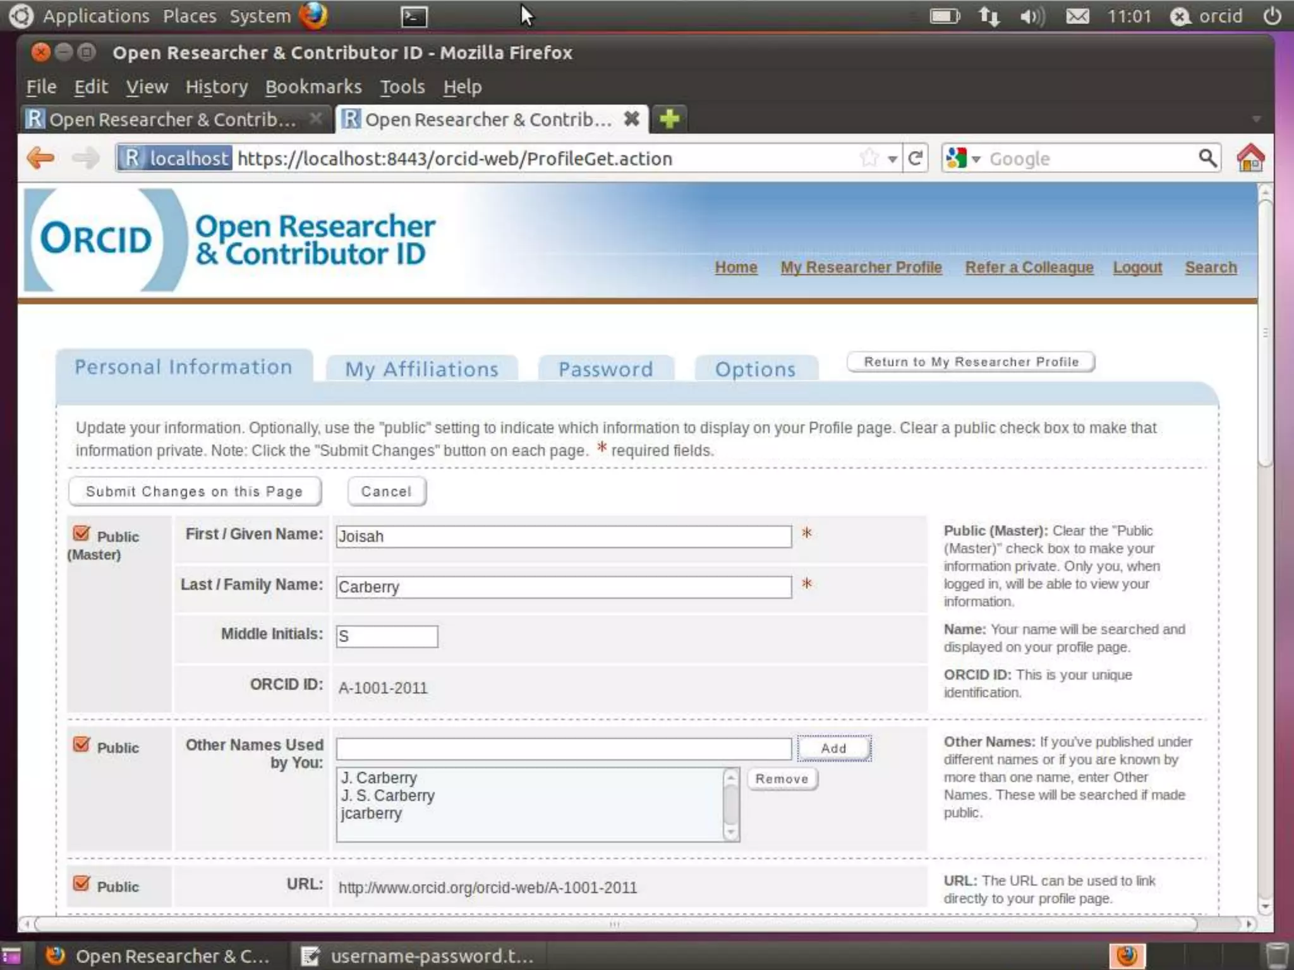Toggle Public checkbox for URL

82,883
